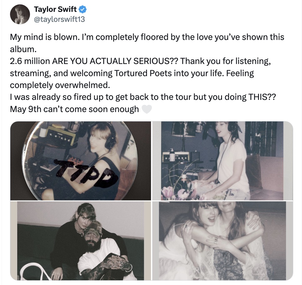Click the blue verified checkmark badge

[x=81, y=9]
